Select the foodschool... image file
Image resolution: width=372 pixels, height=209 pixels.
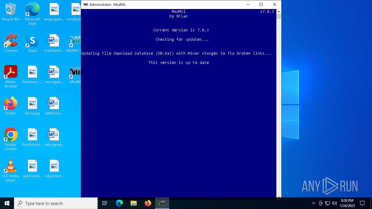click(32, 138)
